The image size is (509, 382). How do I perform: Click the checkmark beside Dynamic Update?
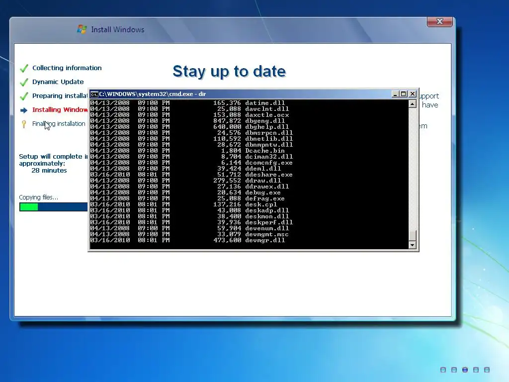[x=24, y=82]
